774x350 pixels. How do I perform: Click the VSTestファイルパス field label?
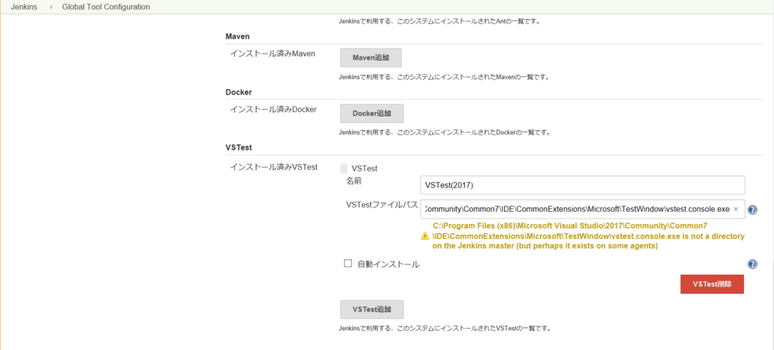pyautogui.click(x=382, y=205)
